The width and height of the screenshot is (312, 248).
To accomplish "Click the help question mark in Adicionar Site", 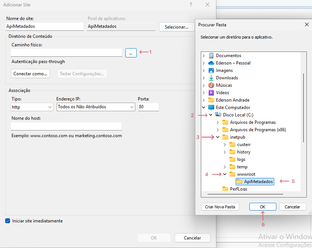I will pyautogui.click(x=191, y=4).
